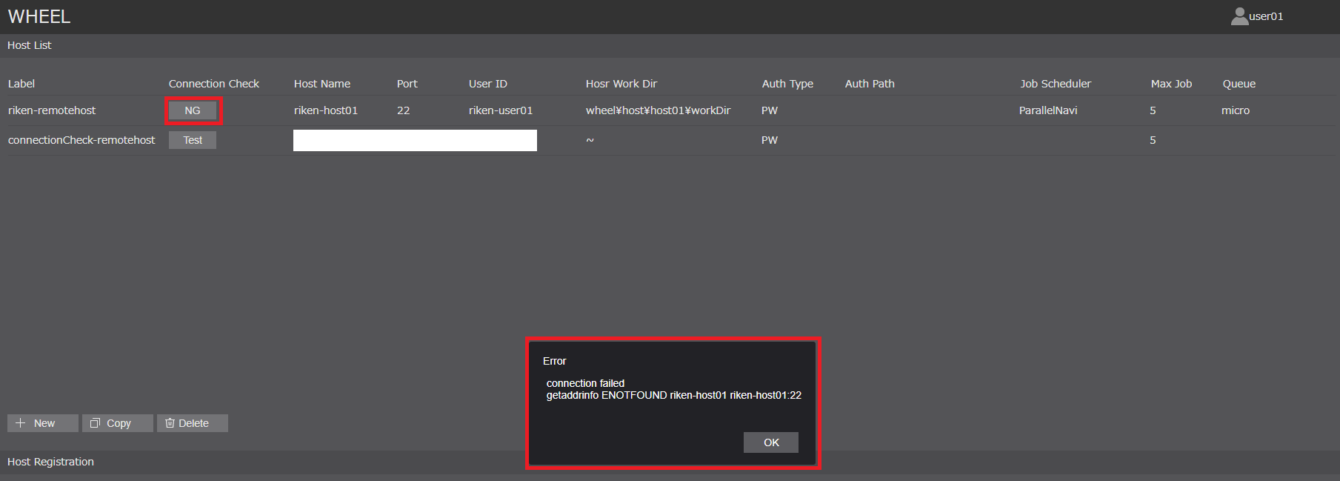This screenshot has width=1340, height=481.
Task: Test connection for connectionCheck-remotehost
Action: pyautogui.click(x=193, y=140)
